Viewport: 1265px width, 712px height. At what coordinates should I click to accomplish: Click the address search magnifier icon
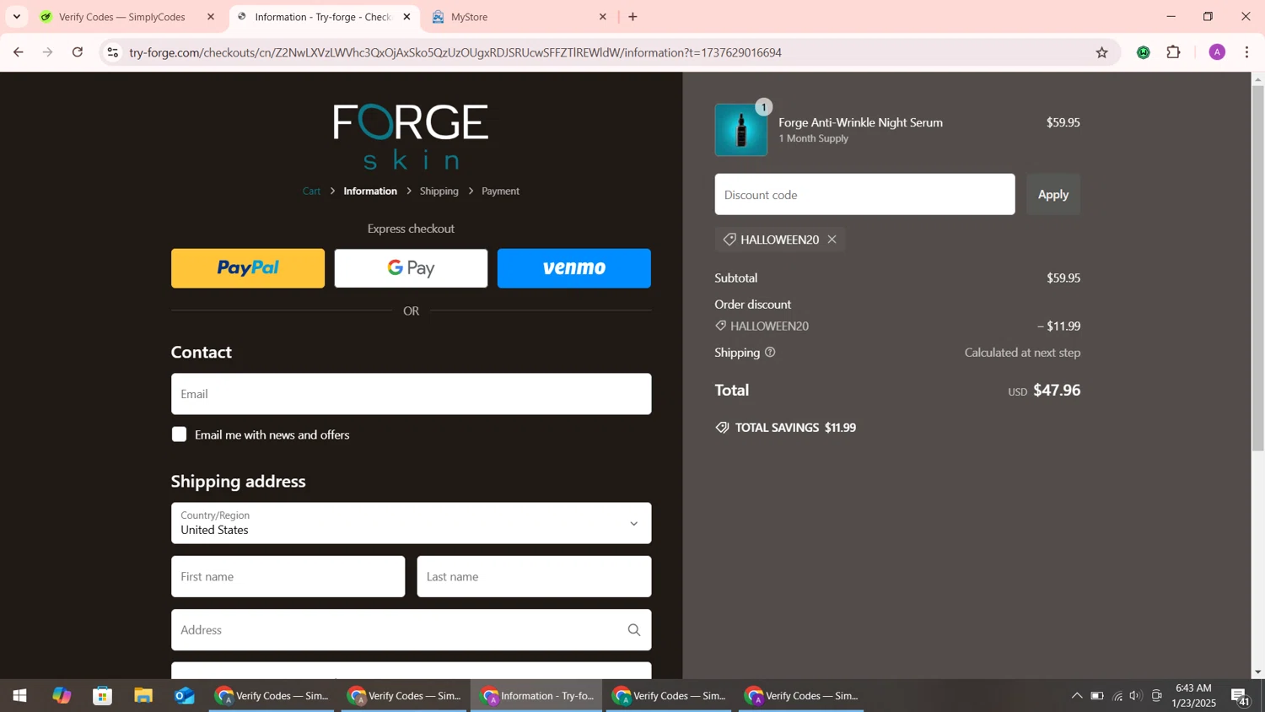[x=633, y=630]
